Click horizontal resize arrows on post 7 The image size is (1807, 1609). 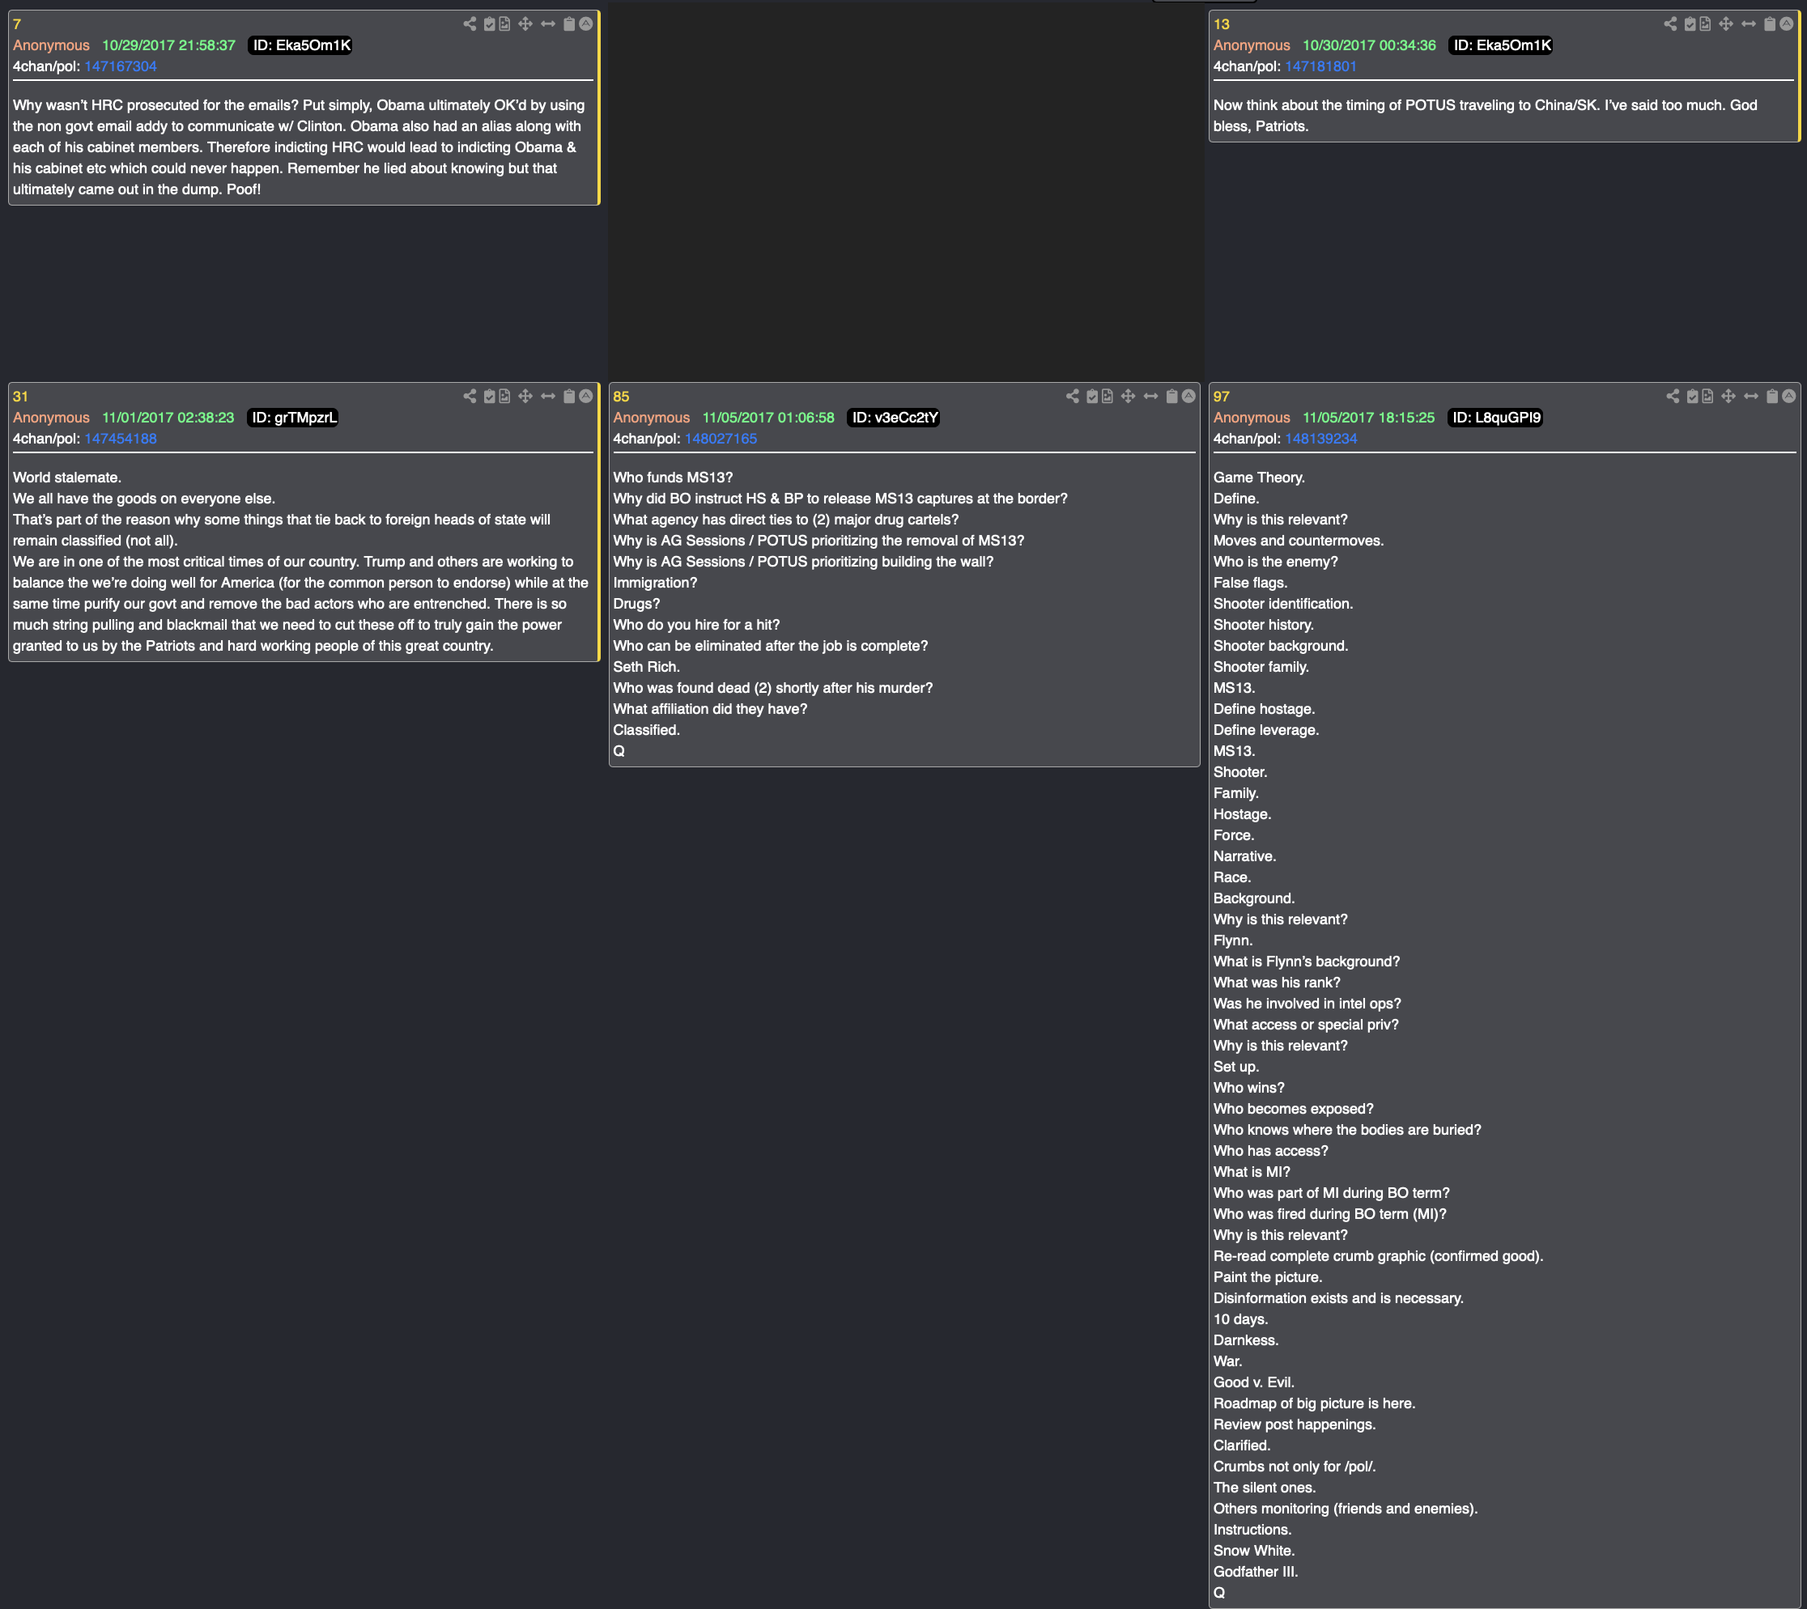point(548,23)
